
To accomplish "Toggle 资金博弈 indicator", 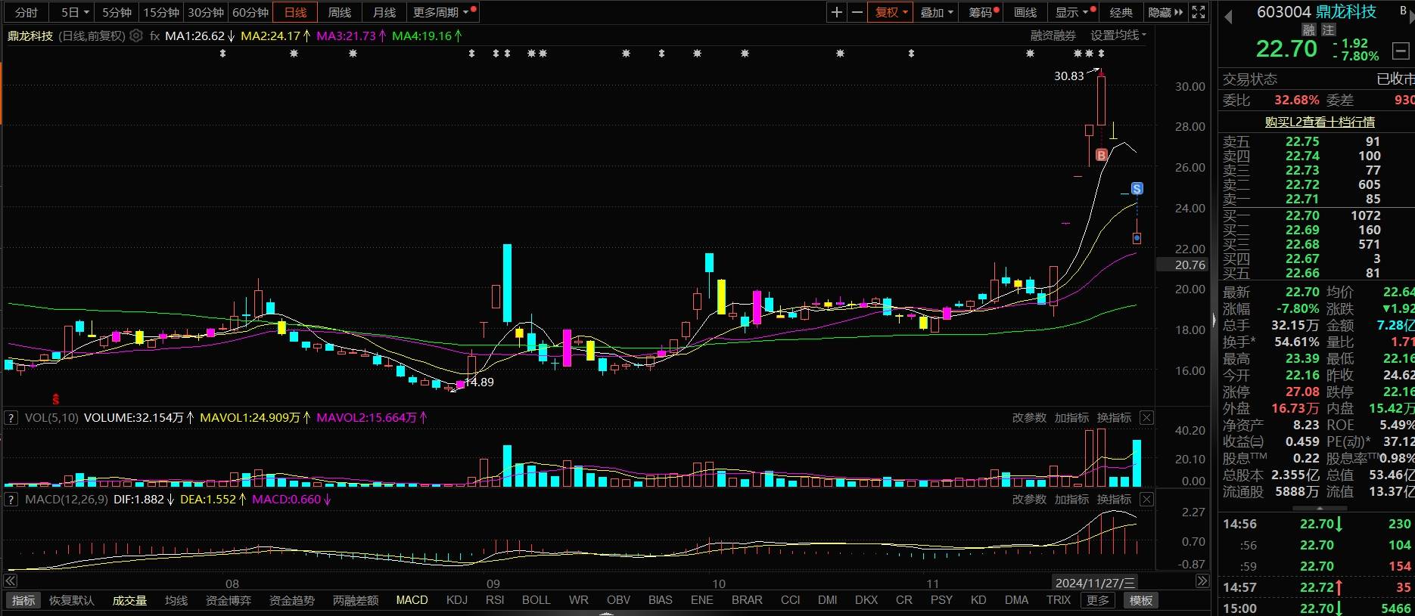I will (229, 600).
